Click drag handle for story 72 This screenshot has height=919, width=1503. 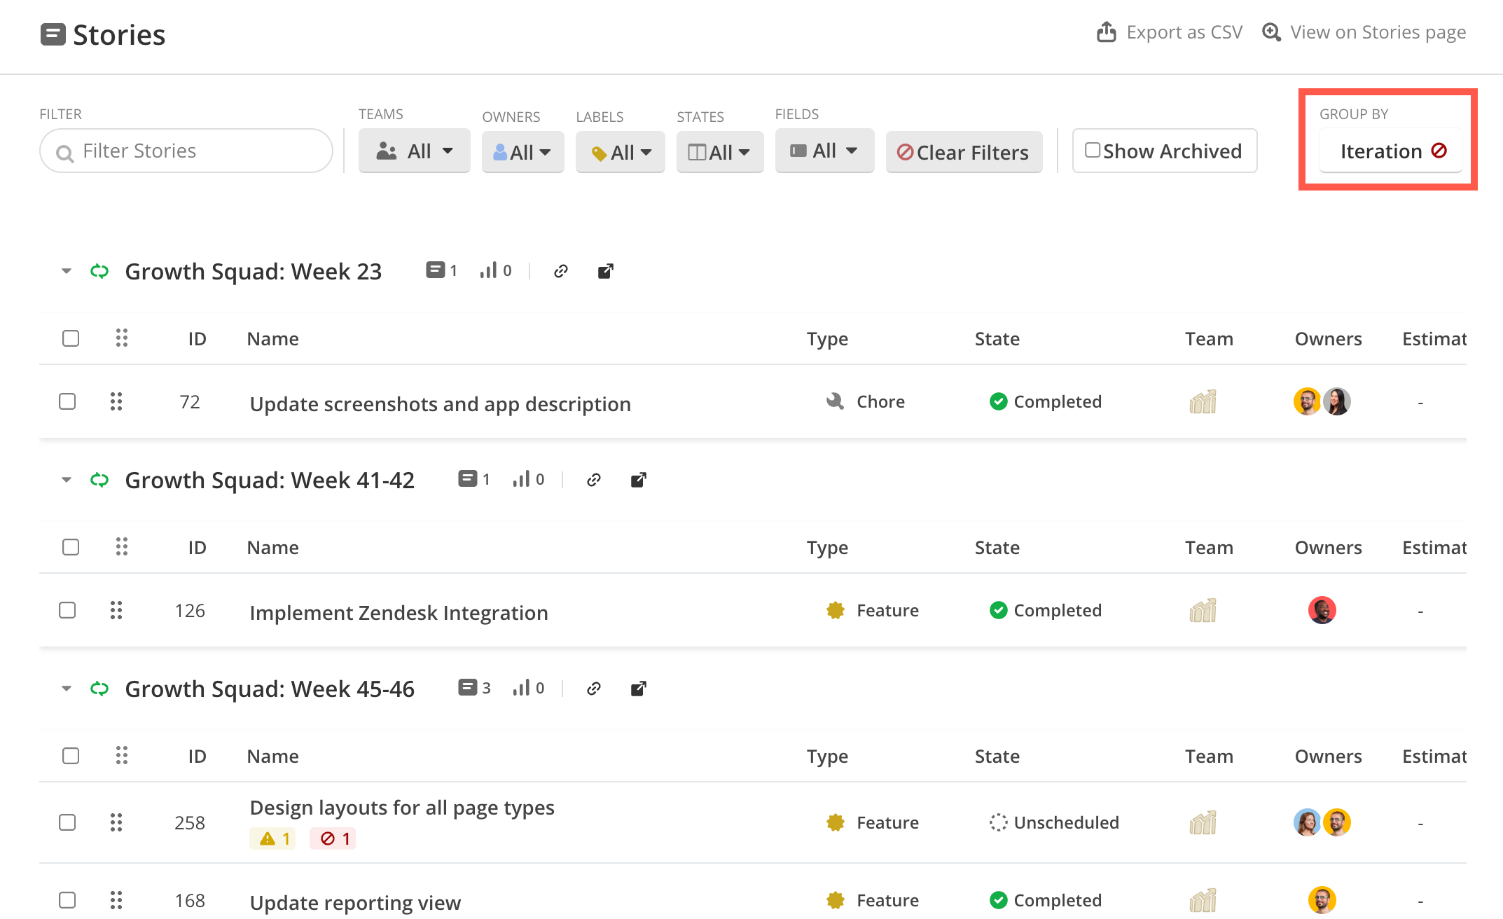pos(116,401)
